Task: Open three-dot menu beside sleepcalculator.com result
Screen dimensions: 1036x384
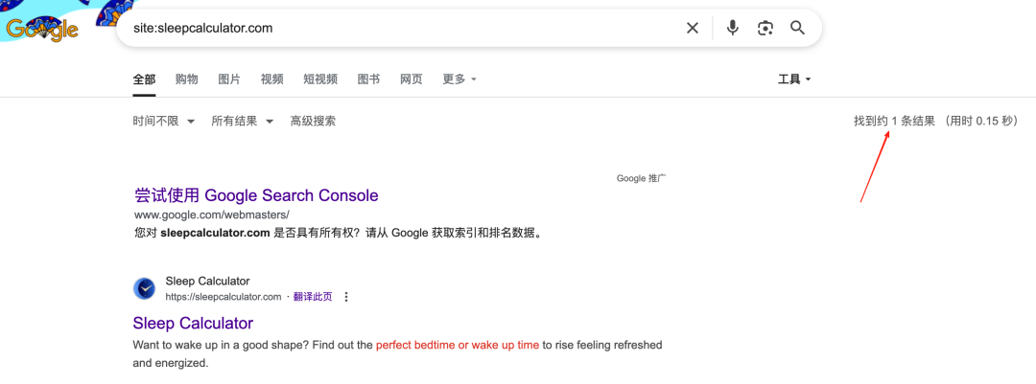Action: (x=345, y=297)
